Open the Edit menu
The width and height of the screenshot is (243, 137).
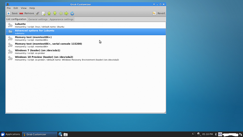pos(16,8)
